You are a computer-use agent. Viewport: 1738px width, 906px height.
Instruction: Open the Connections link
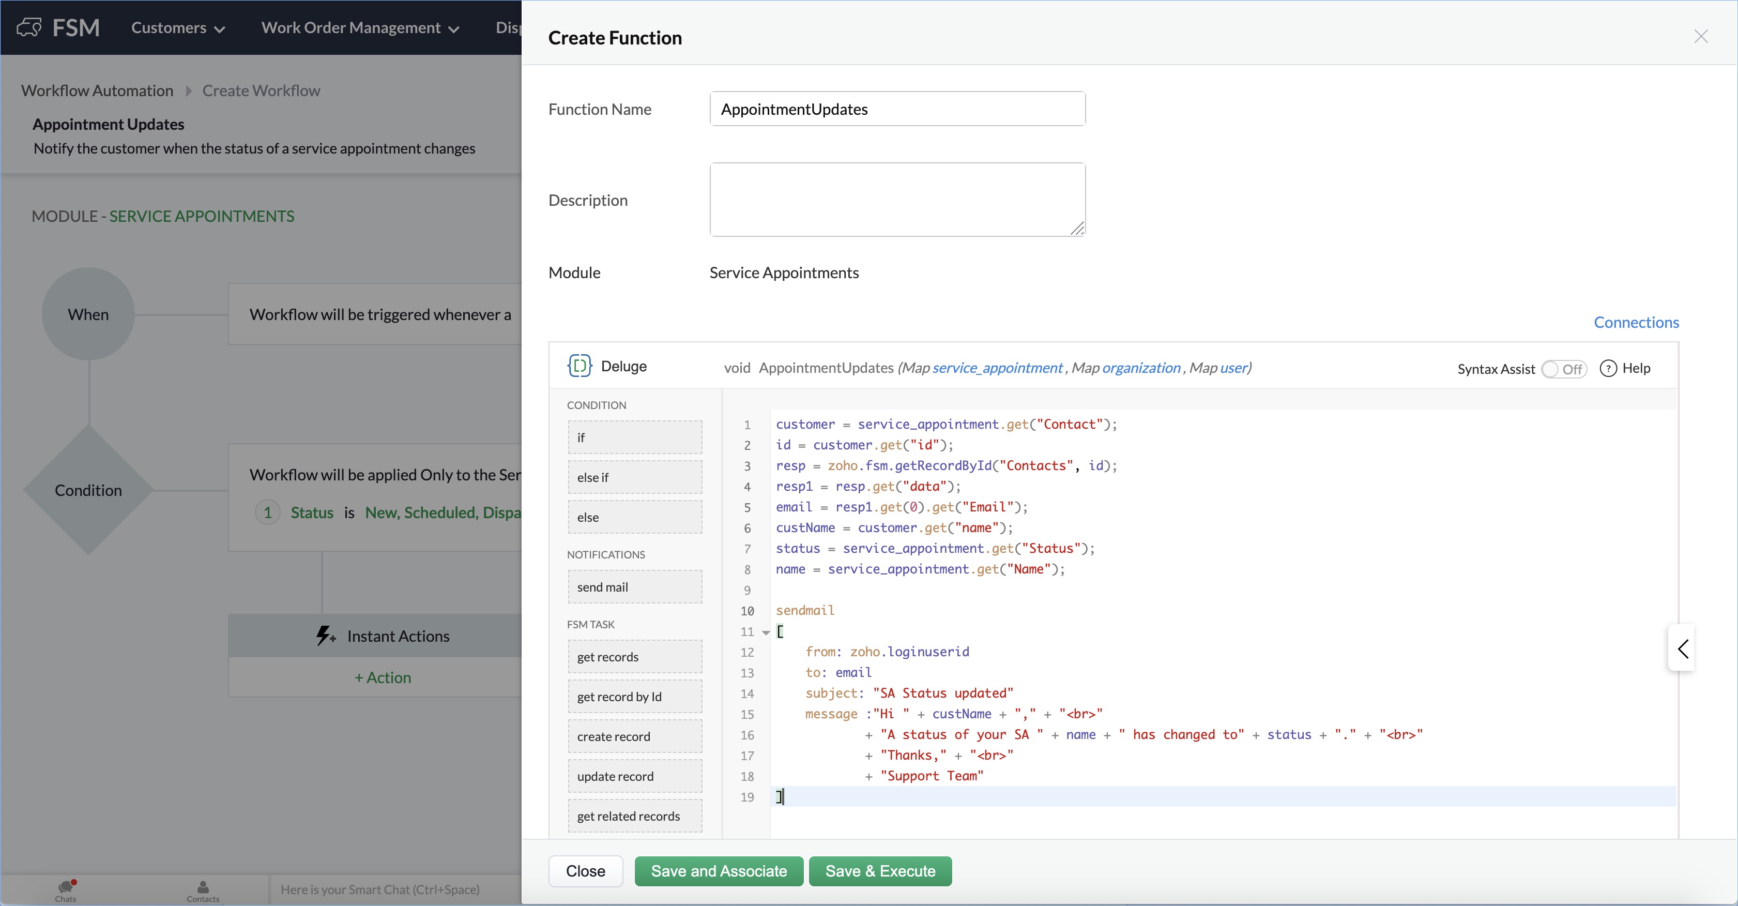coord(1636,322)
